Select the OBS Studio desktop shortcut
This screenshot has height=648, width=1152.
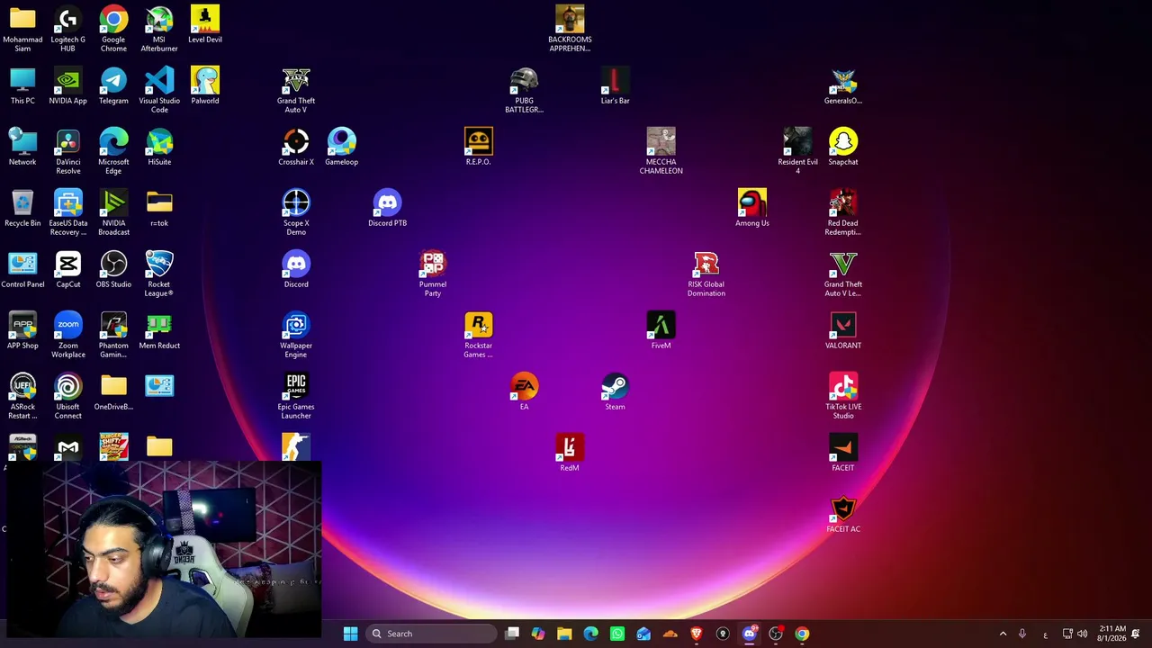click(113, 269)
